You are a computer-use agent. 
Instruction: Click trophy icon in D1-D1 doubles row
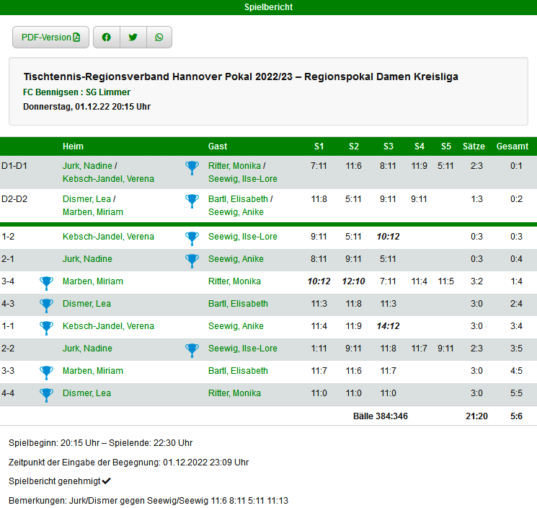pyautogui.click(x=192, y=167)
